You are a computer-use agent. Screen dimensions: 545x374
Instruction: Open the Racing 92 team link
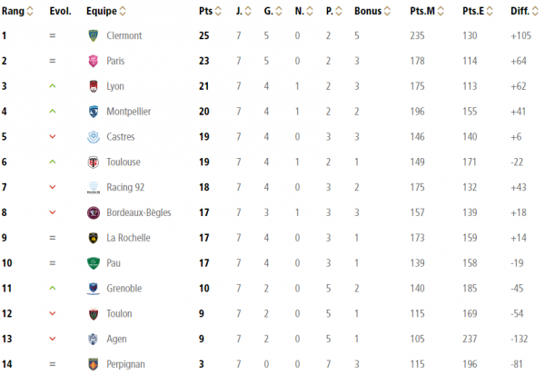click(x=126, y=188)
